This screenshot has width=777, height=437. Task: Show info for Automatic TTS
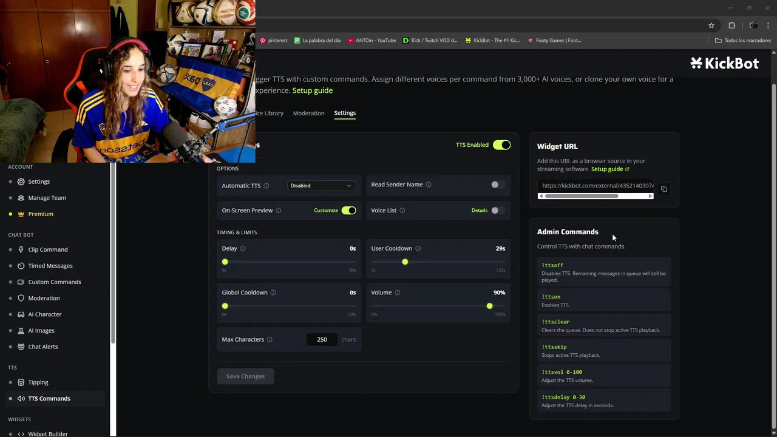click(266, 186)
